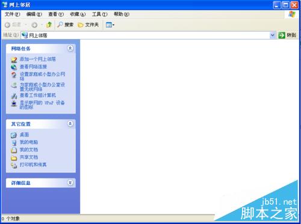
Task: Close the 网上邻居 window
Action: coord(294,5)
